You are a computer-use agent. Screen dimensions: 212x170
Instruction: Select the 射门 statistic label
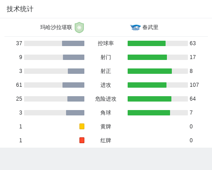(106, 57)
